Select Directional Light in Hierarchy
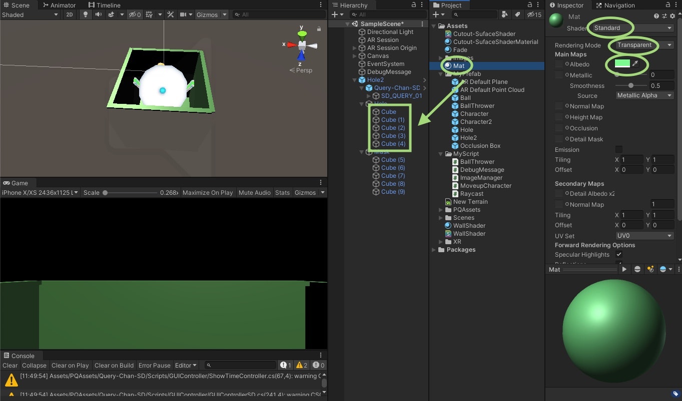 point(390,32)
